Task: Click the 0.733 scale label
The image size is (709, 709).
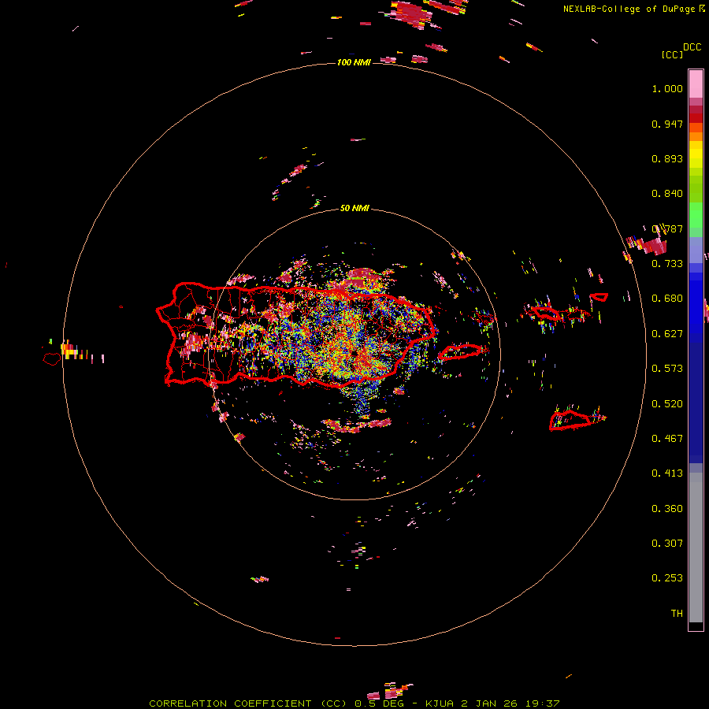Action: point(667,264)
